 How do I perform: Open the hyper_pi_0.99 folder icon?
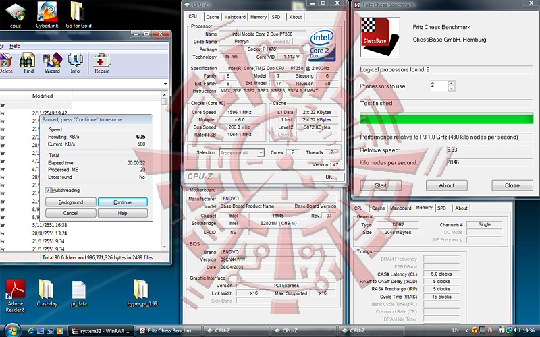(x=142, y=293)
